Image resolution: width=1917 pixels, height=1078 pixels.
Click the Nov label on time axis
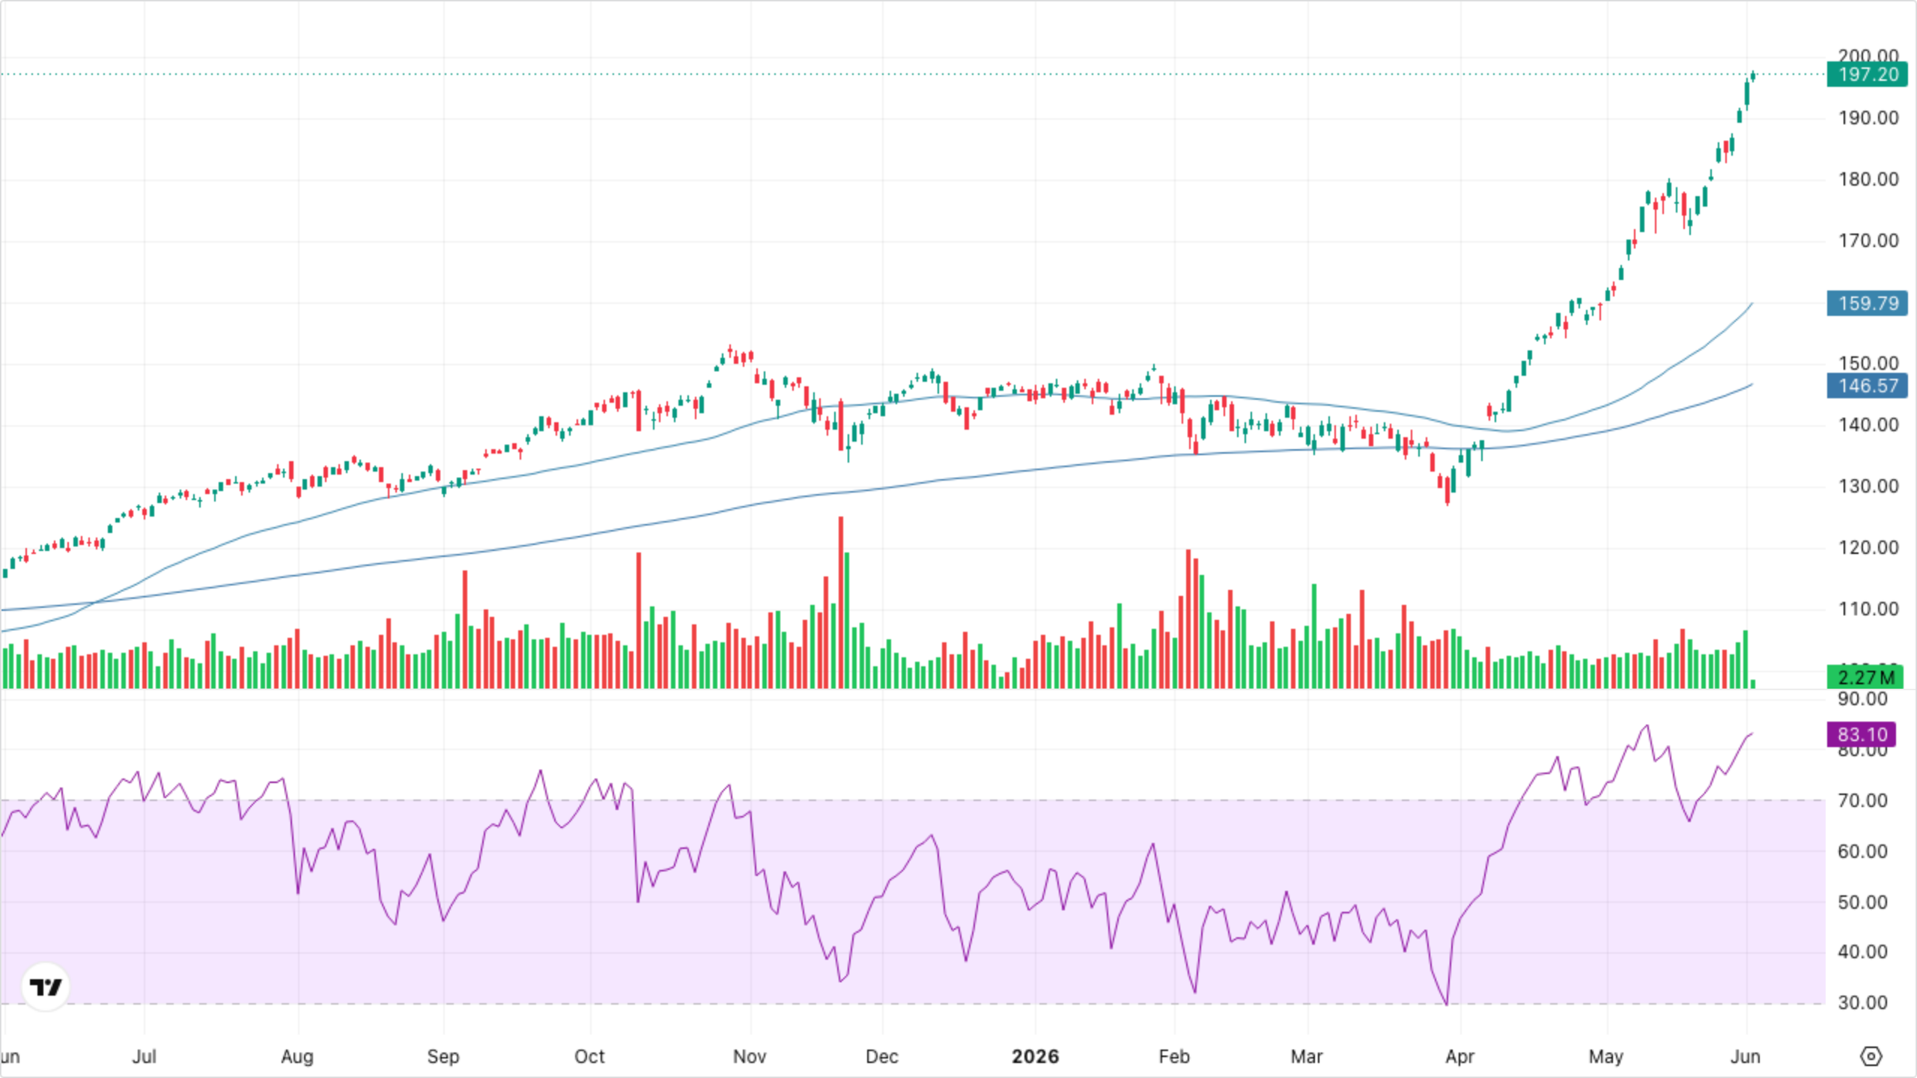point(750,1056)
